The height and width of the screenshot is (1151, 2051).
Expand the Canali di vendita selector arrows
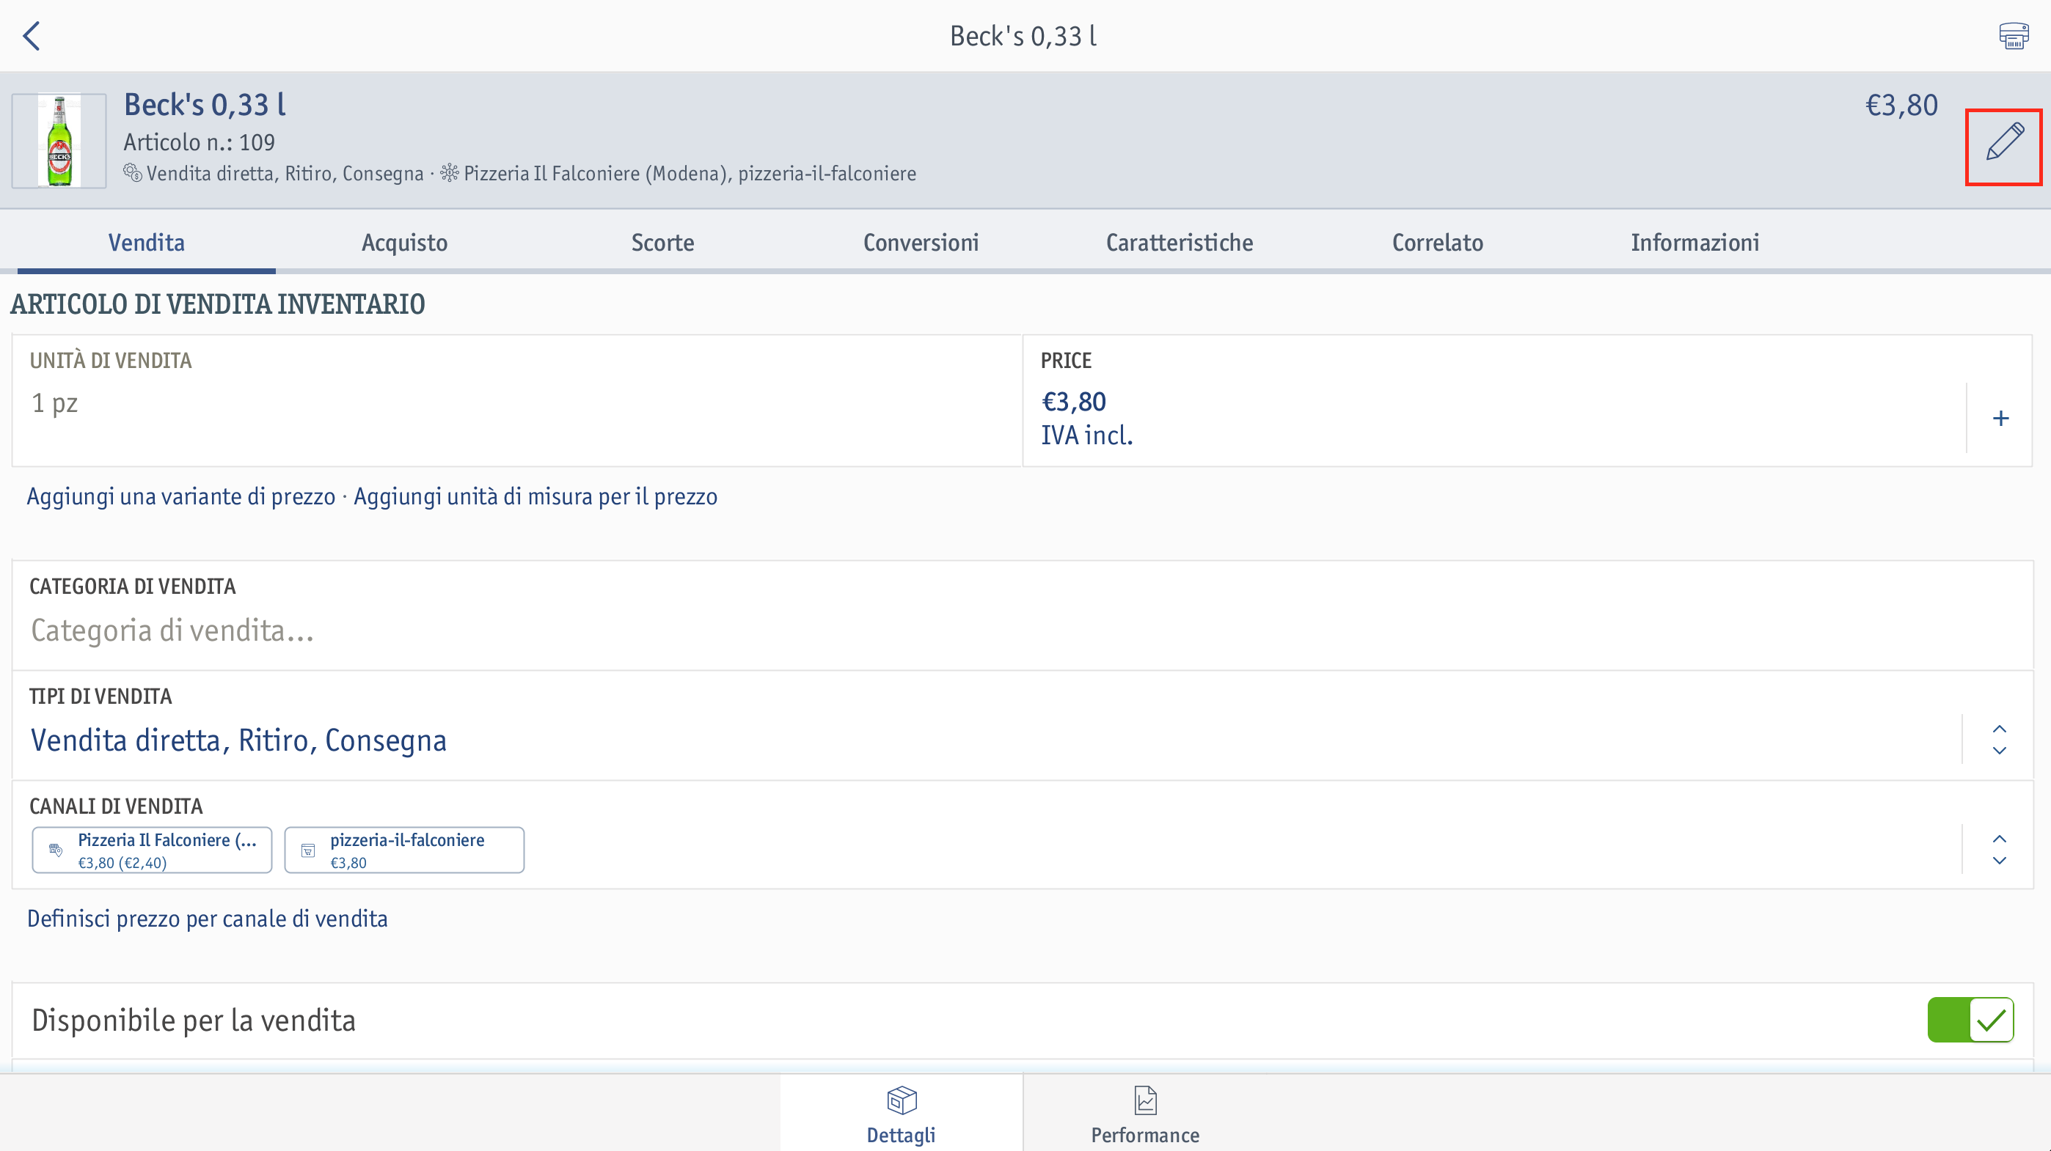pyautogui.click(x=1998, y=849)
